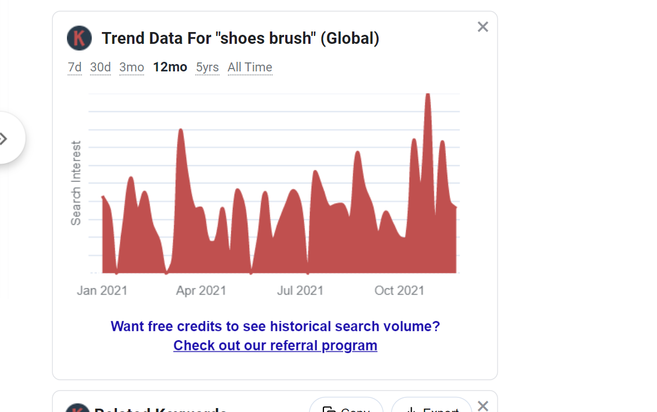Click the 'Want free credits' text link
This screenshot has width=657, height=412.
point(275,327)
